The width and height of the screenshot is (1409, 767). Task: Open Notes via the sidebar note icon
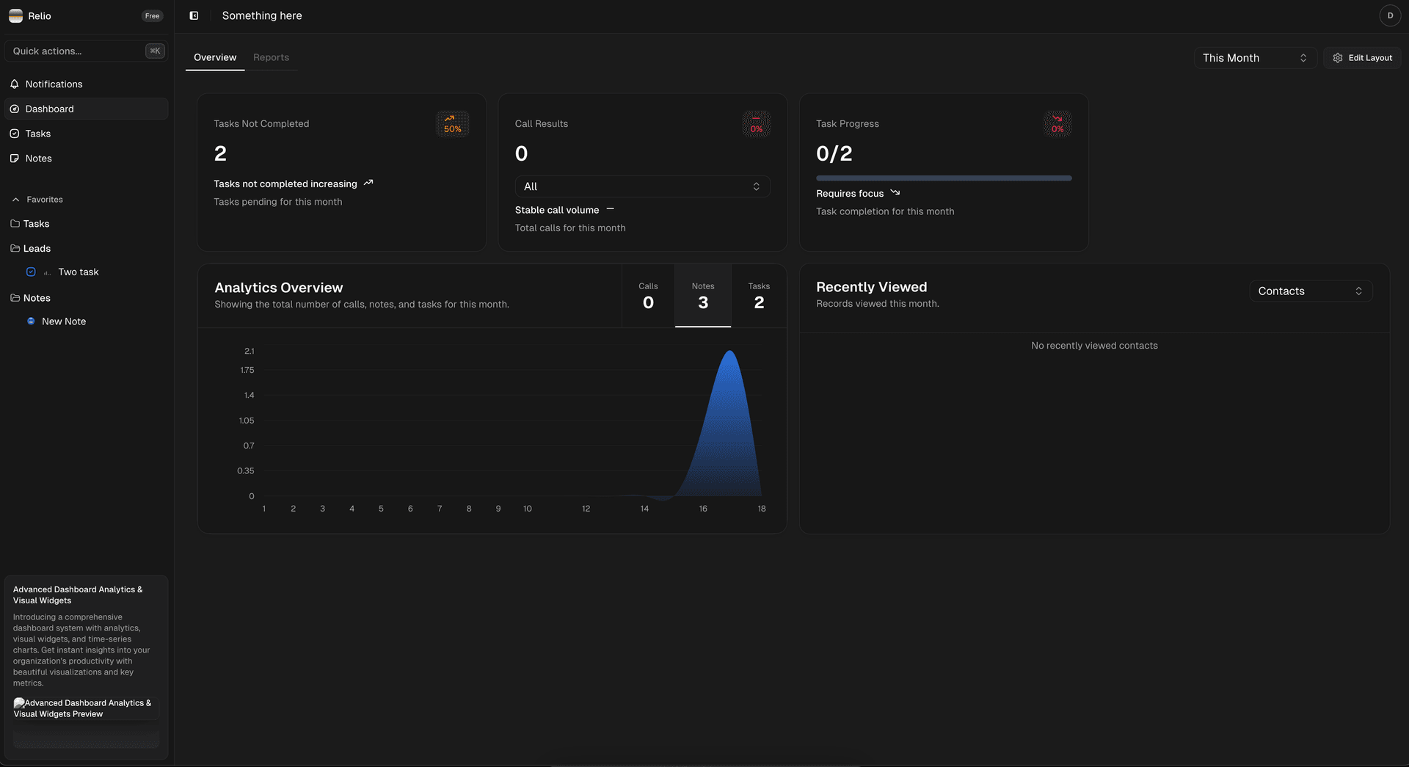tap(15, 159)
